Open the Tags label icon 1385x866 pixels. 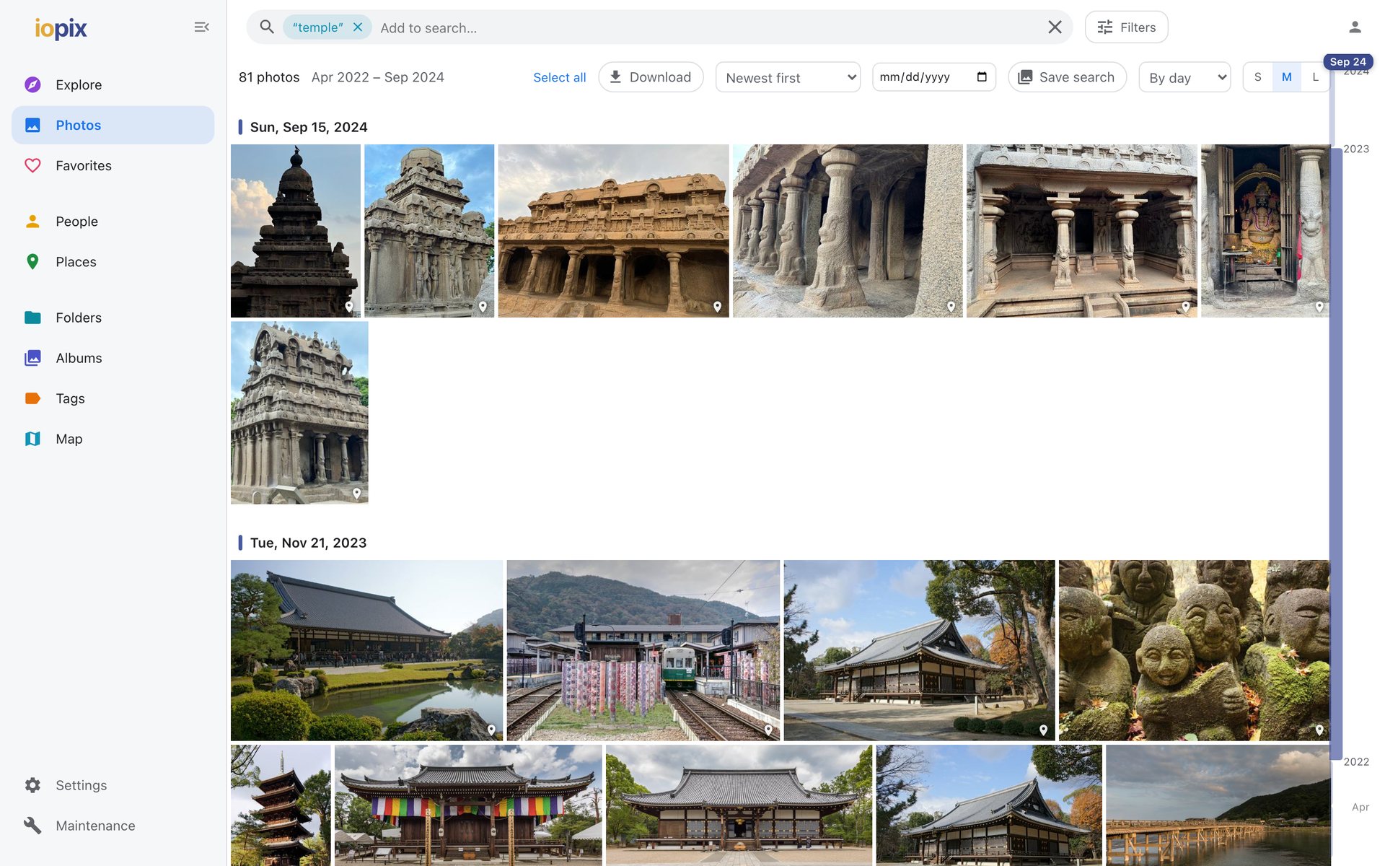pyautogui.click(x=32, y=398)
